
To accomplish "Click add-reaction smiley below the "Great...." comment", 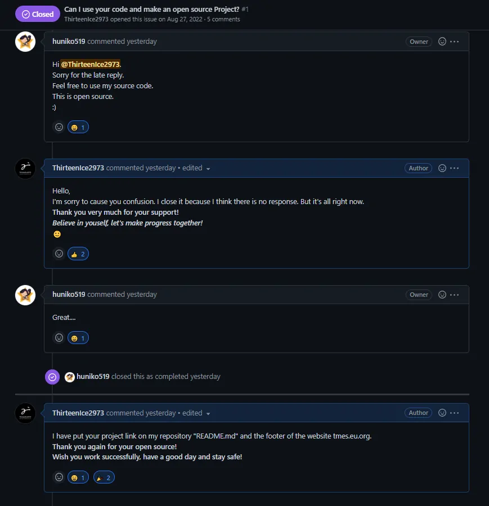I will coord(59,338).
